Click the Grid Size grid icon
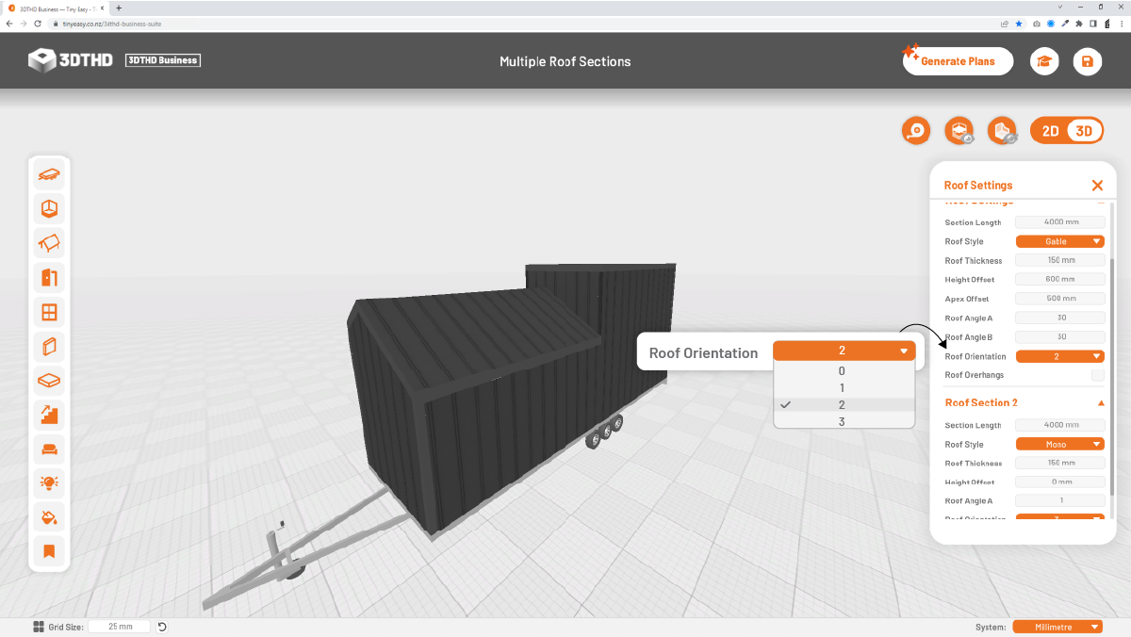Viewport: 1131px width, 637px height. click(x=39, y=627)
